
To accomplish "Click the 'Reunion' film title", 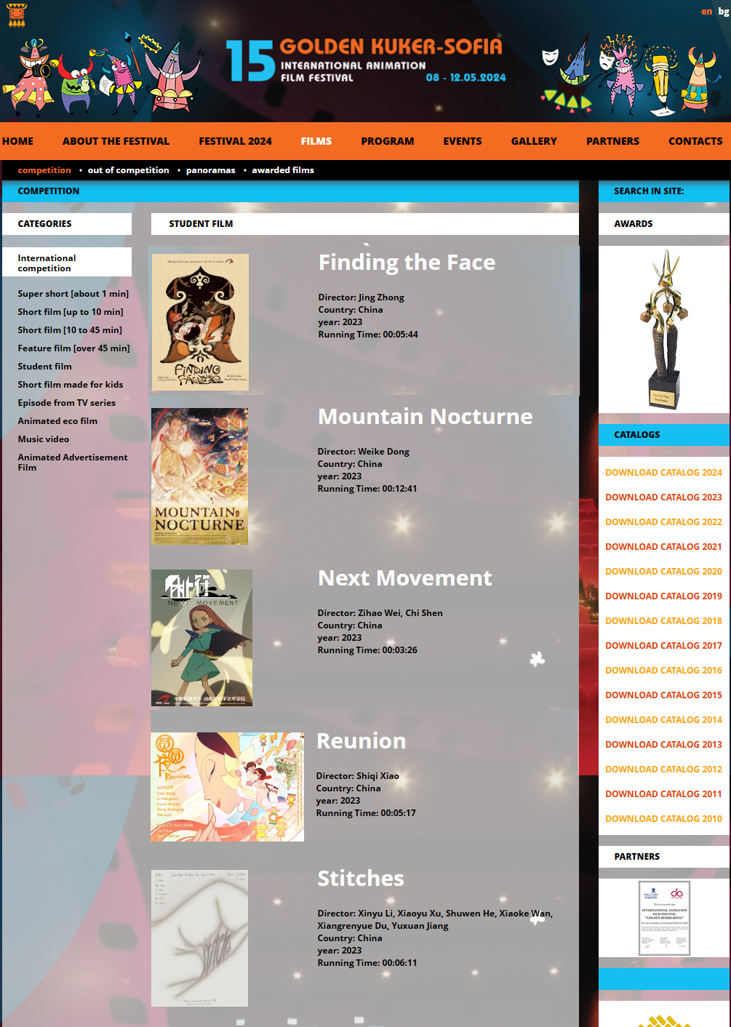I will [x=361, y=741].
